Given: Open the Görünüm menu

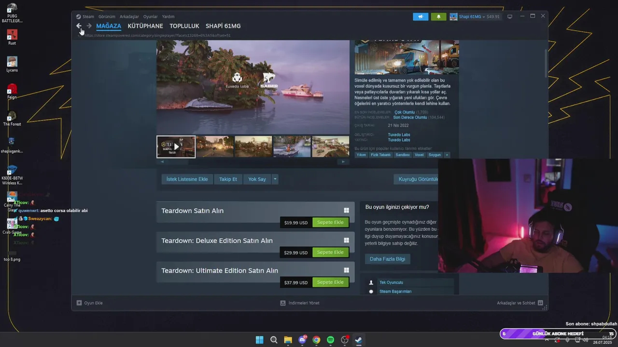Looking at the screenshot, I should (x=107, y=16).
